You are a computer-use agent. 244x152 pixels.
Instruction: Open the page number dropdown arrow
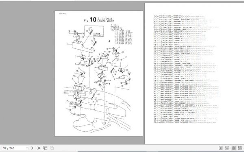click(27, 148)
